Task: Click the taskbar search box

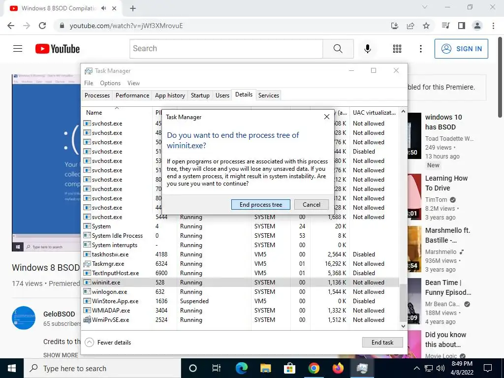Action: pyautogui.click(x=102, y=368)
